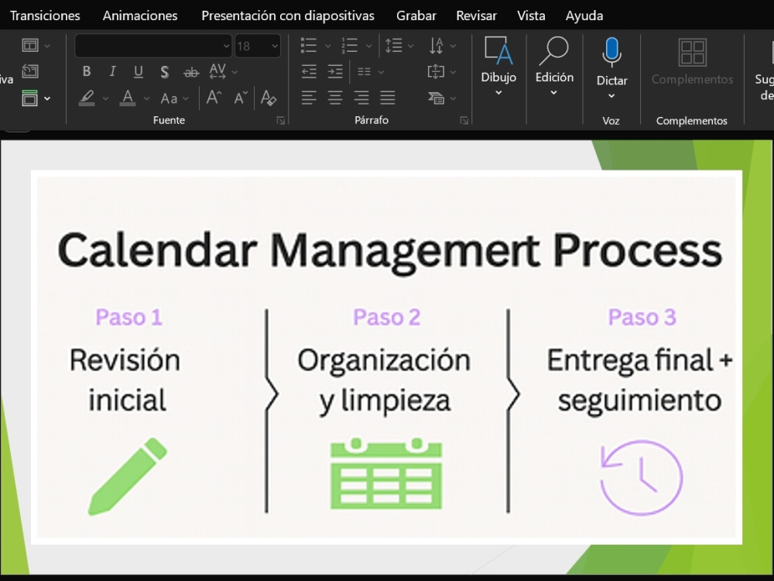Viewport: 774px width, 581px height.
Task: Open bullets style dropdown arrow
Action: (327, 46)
